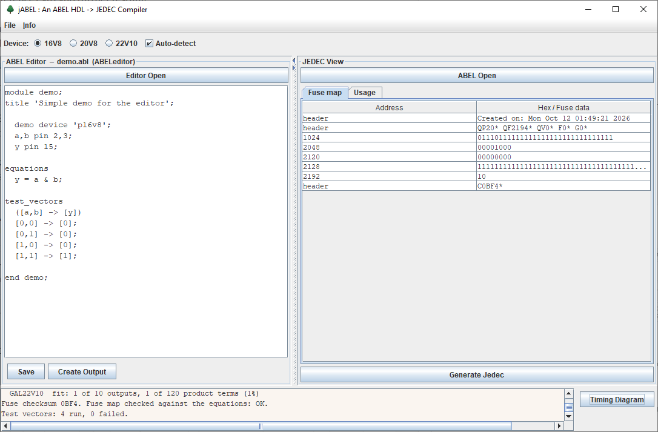Click the Editor Open button
The image size is (658, 432).
146,76
